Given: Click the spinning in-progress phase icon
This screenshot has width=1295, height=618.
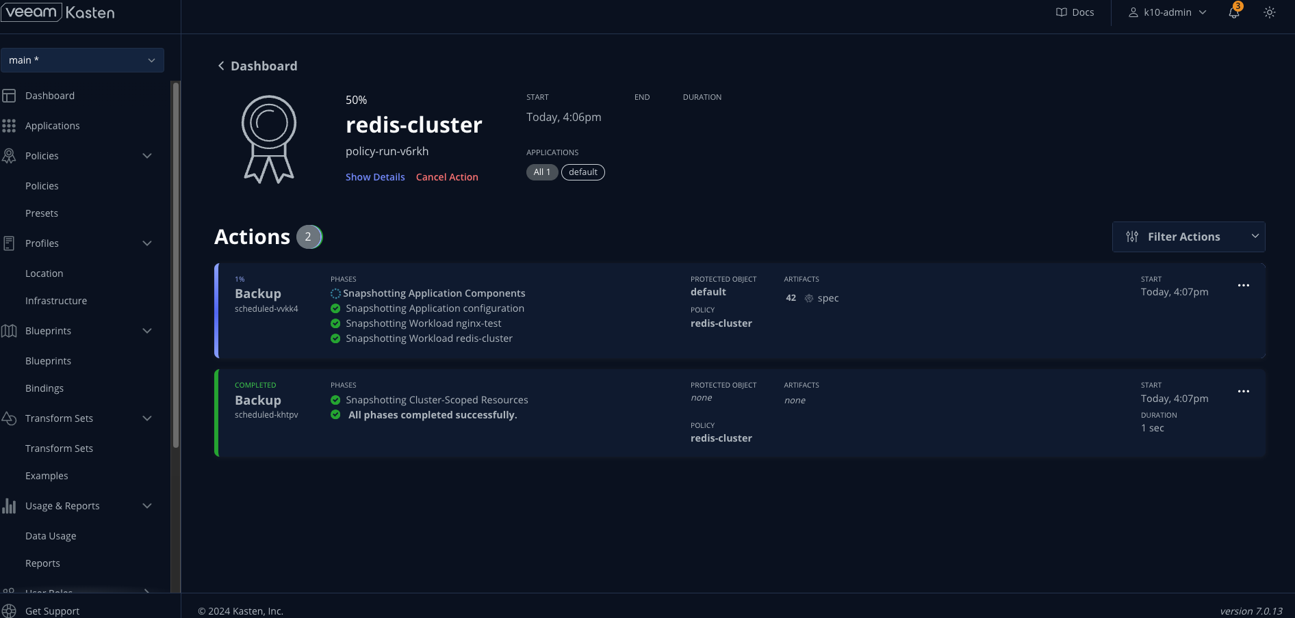Looking at the screenshot, I should (335, 293).
